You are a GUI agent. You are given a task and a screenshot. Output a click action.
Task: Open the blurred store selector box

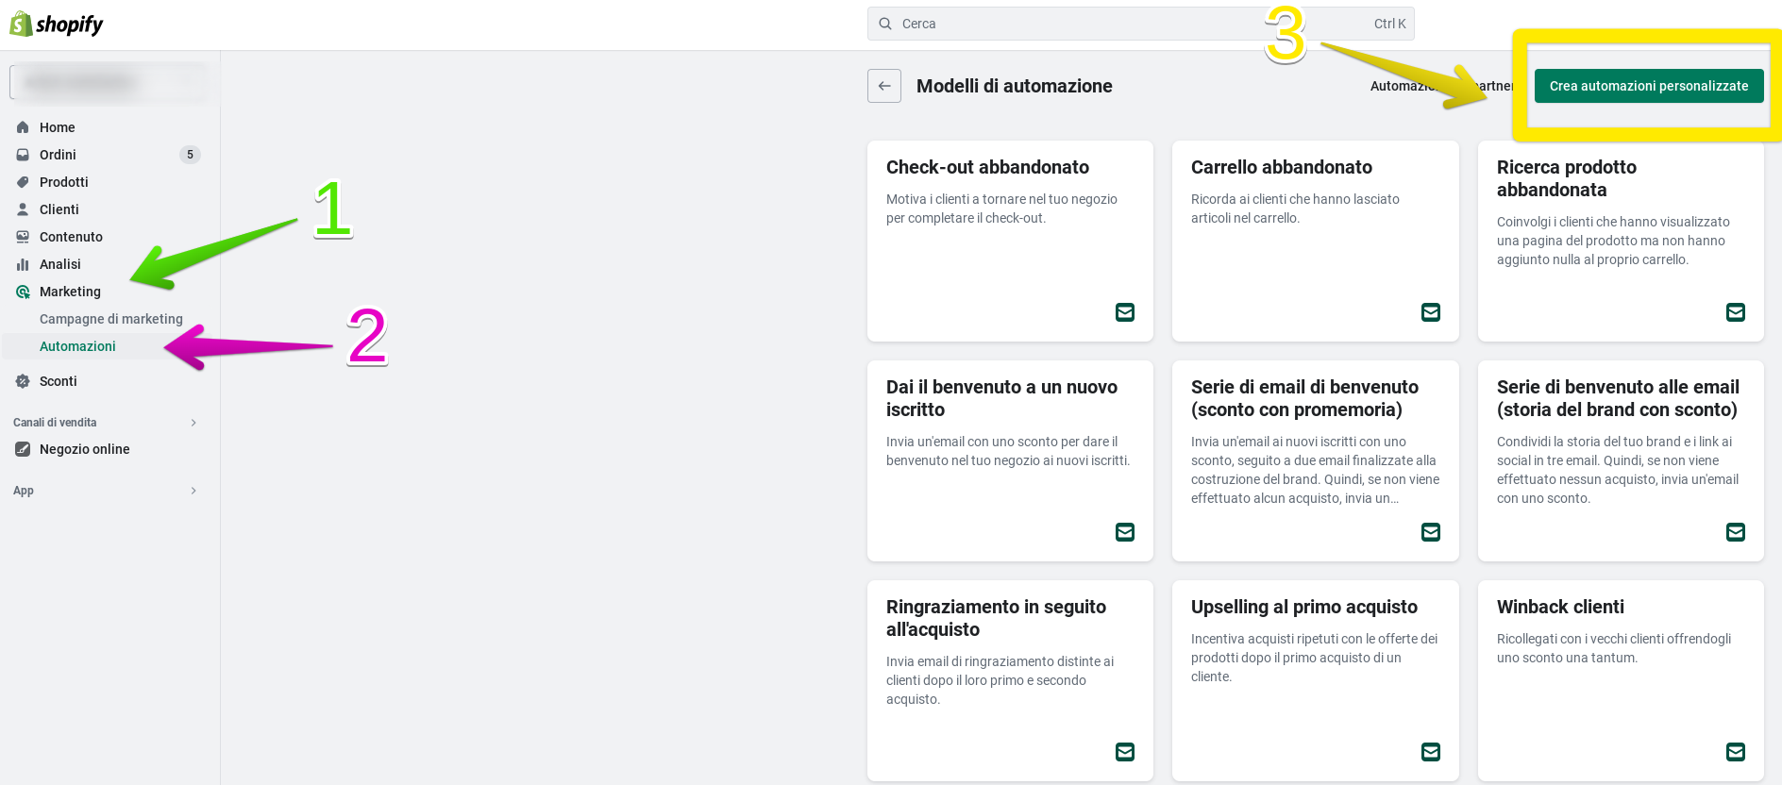109,82
